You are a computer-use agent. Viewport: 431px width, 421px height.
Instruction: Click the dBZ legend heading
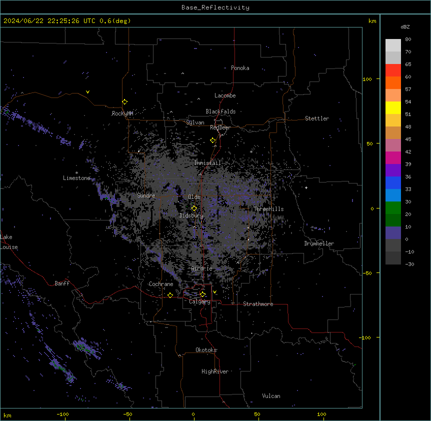click(405, 27)
